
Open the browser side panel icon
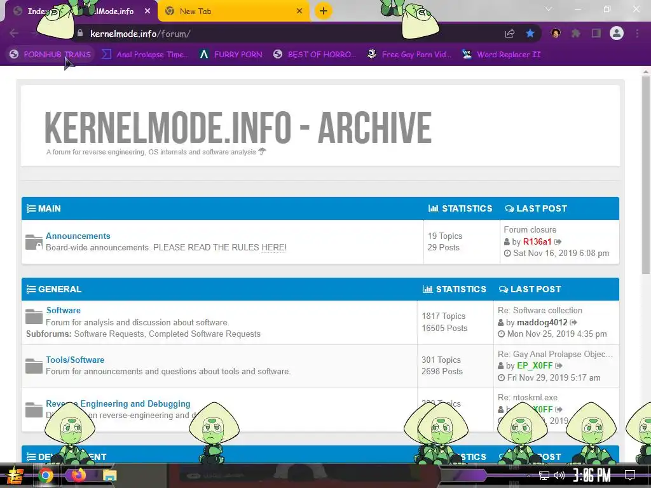tap(596, 33)
